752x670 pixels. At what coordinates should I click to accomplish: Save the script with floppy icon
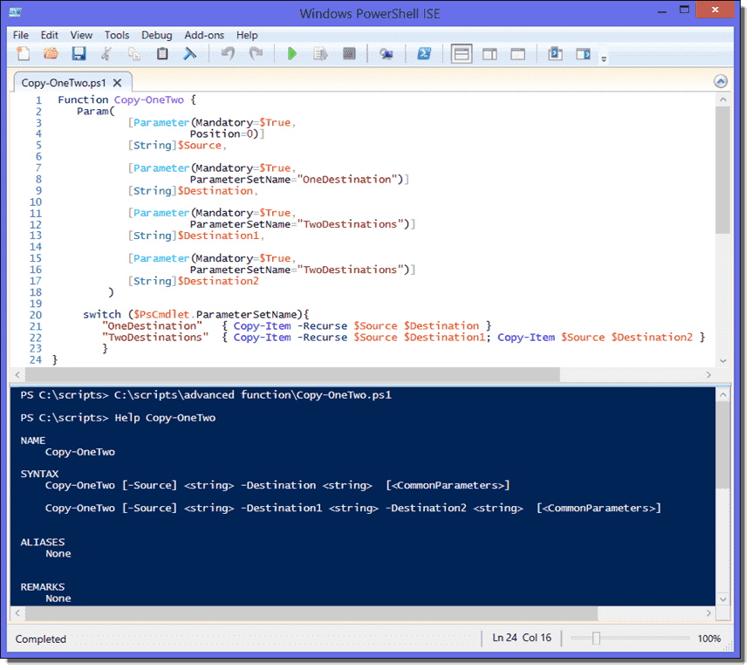coord(79,54)
